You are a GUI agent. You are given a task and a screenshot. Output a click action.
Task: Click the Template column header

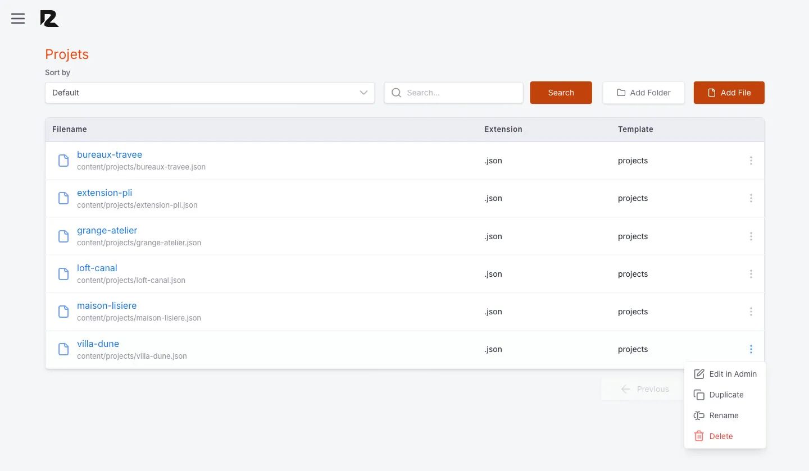pyautogui.click(x=635, y=129)
